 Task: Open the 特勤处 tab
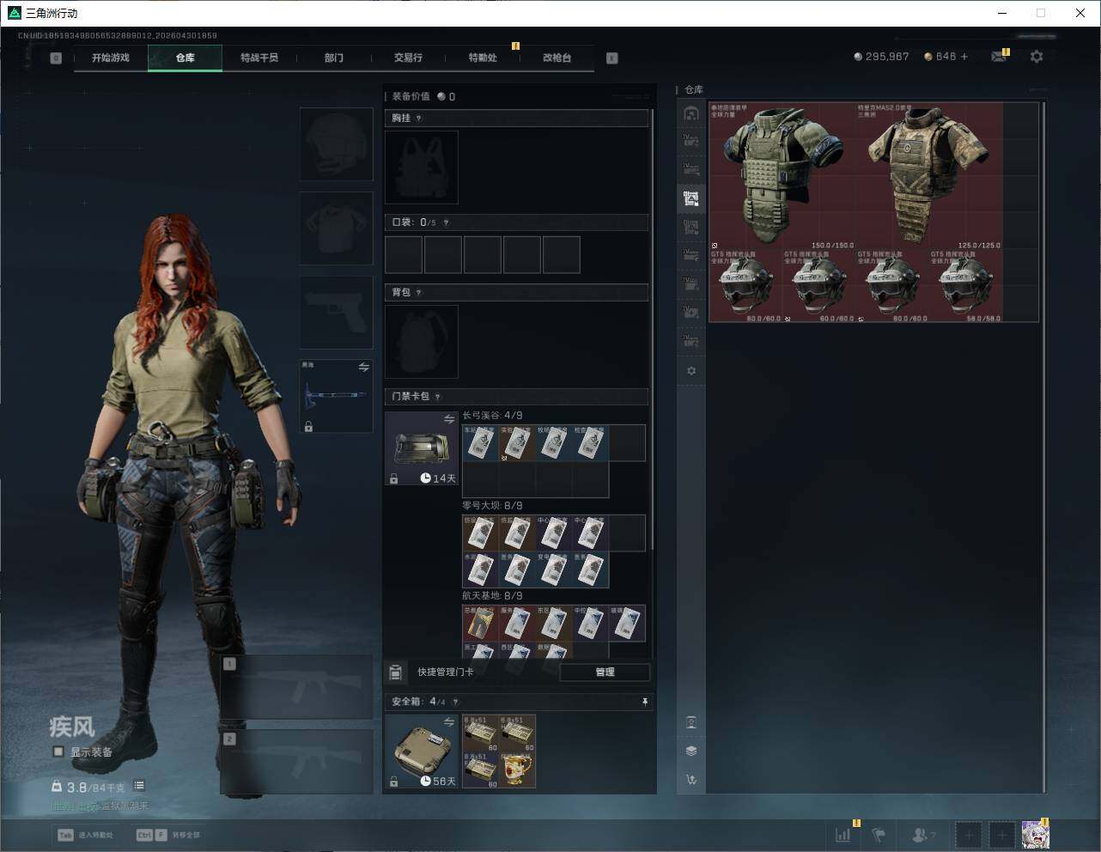tap(483, 58)
